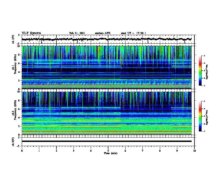Click the ch.2 spectrogram panel
Image resolution: width=219 pixels, height=169 pixels.
point(106,113)
